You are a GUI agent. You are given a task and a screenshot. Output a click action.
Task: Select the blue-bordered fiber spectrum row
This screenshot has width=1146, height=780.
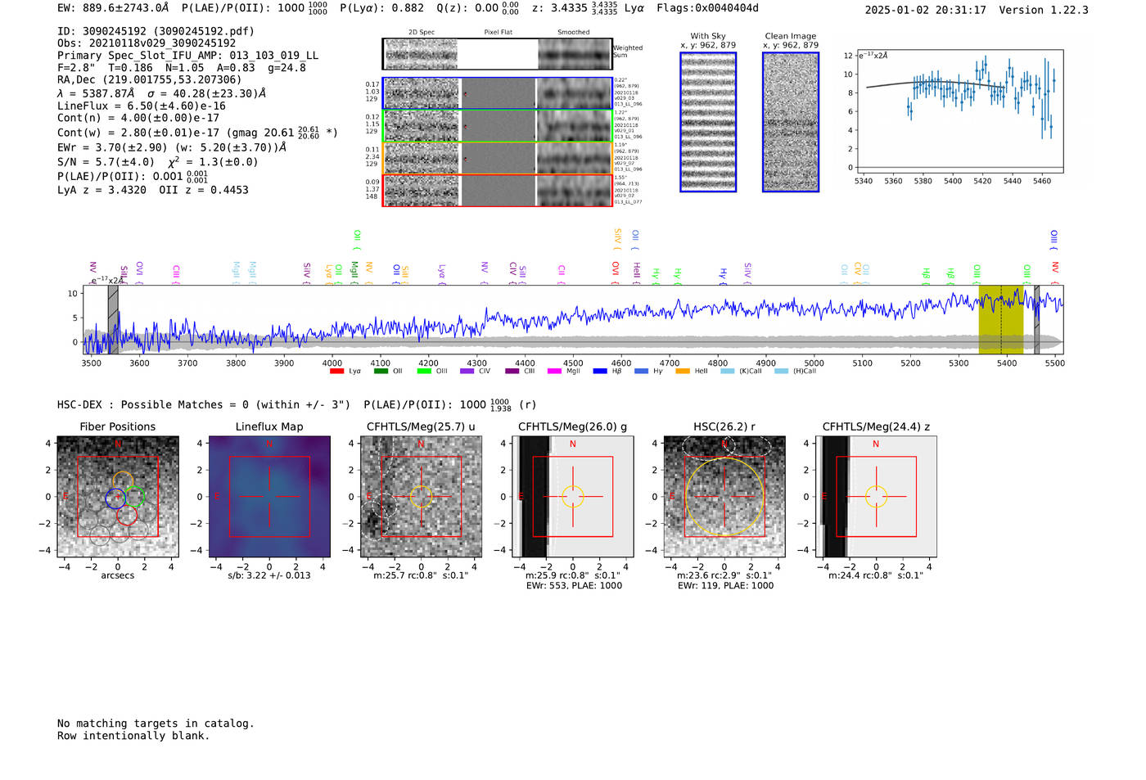497,93
